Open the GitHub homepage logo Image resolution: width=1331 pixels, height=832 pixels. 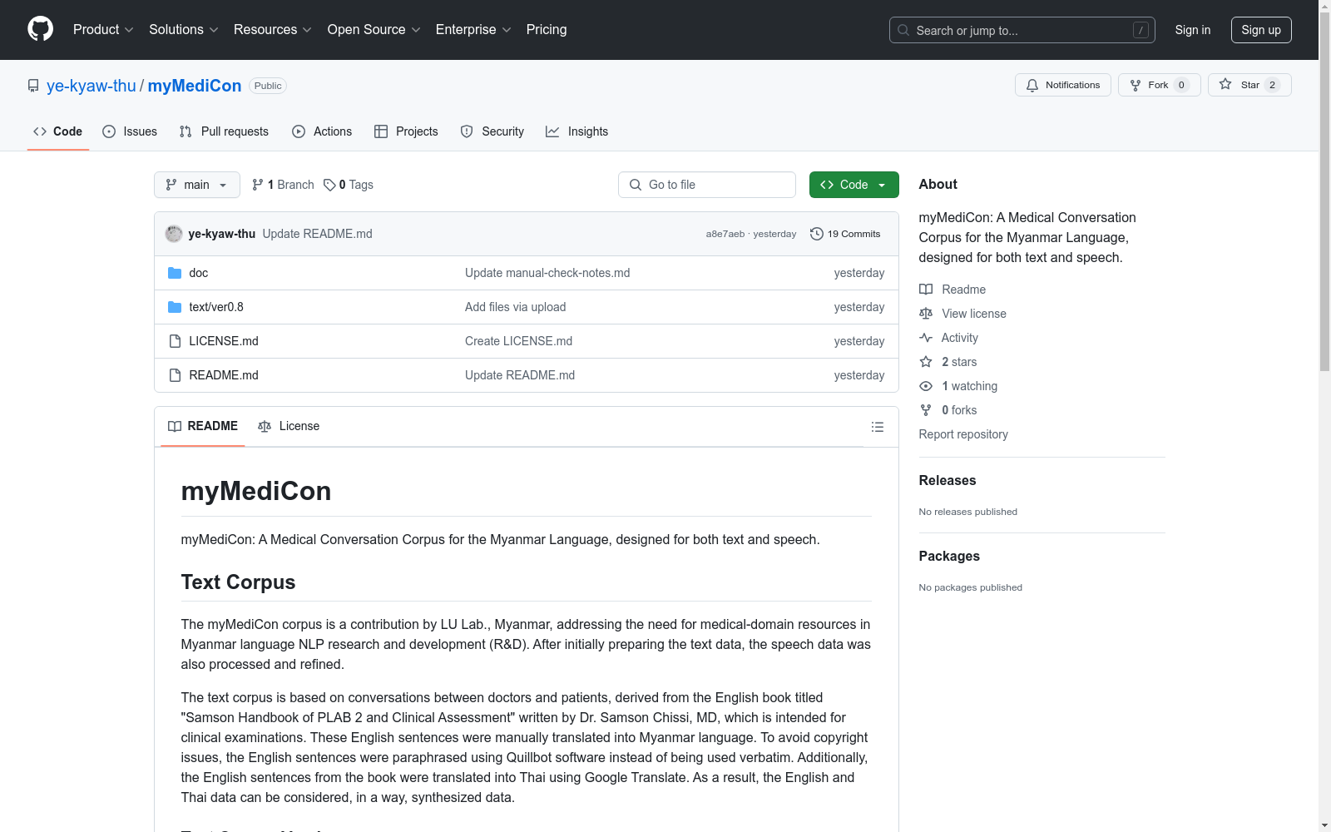40,29
